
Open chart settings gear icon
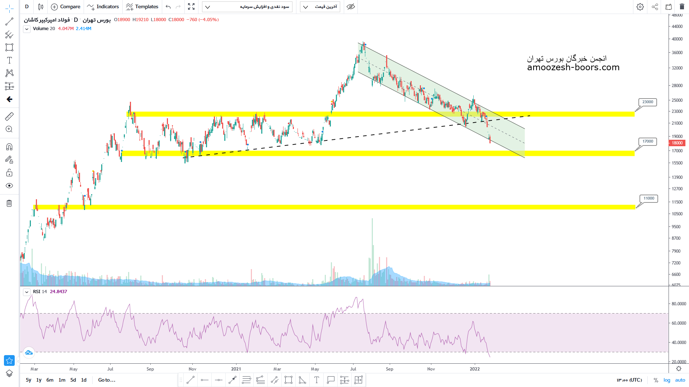tap(640, 7)
